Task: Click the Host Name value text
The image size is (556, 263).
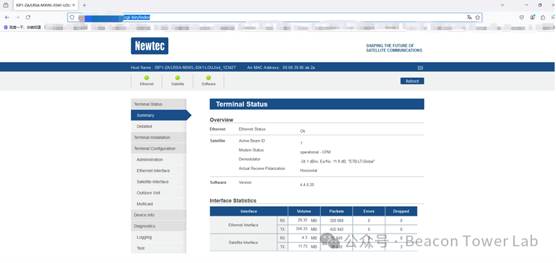Action: click(x=195, y=68)
